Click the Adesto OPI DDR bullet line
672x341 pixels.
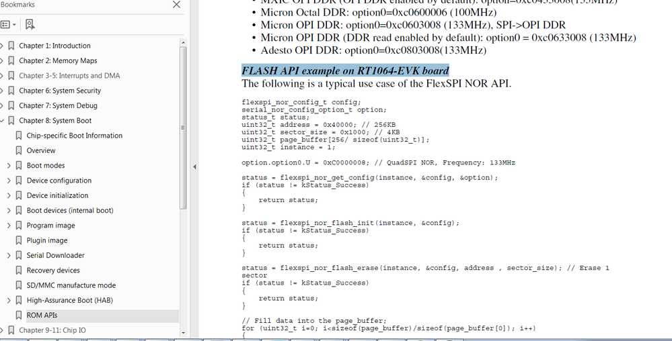(x=373, y=50)
